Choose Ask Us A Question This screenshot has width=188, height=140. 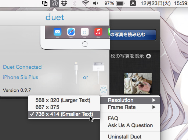point(130,125)
